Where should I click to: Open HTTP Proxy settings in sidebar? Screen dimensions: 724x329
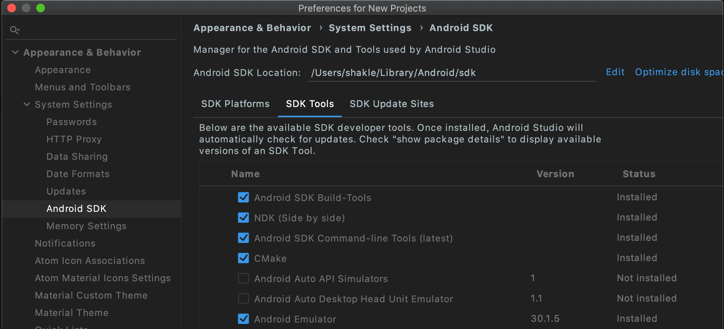tap(74, 139)
